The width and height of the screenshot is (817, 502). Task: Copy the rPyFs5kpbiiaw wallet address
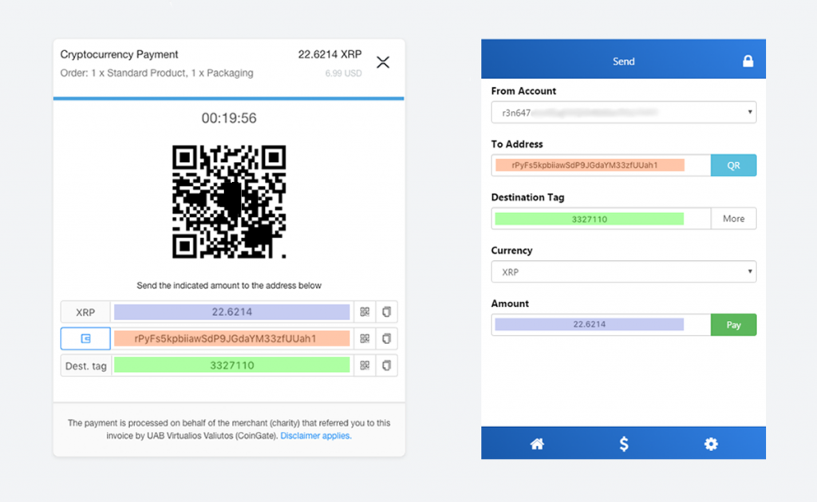(x=387, y=338)
